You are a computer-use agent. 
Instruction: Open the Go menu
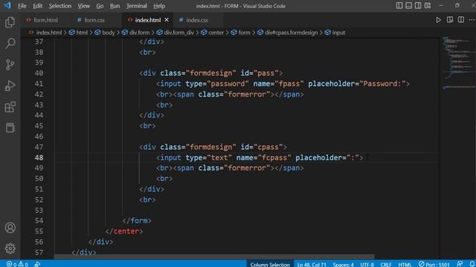[x=100, y=6]
